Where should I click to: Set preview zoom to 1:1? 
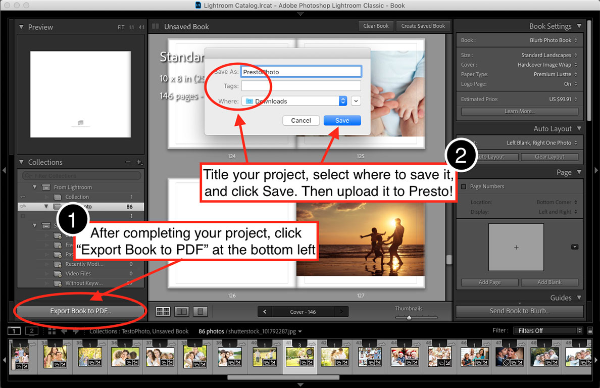(131, 28)
